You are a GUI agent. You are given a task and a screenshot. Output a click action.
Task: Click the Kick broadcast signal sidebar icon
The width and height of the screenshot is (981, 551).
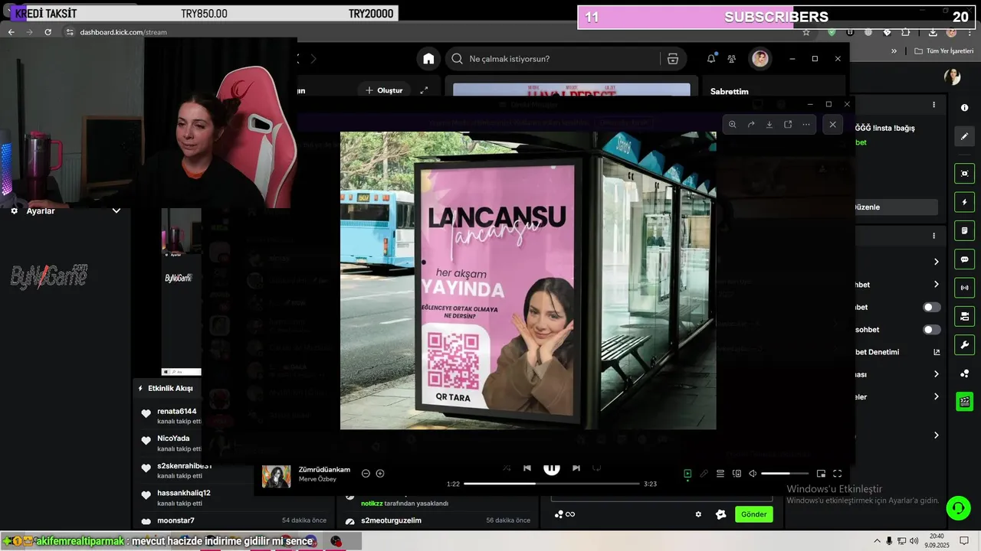(965, 288)
